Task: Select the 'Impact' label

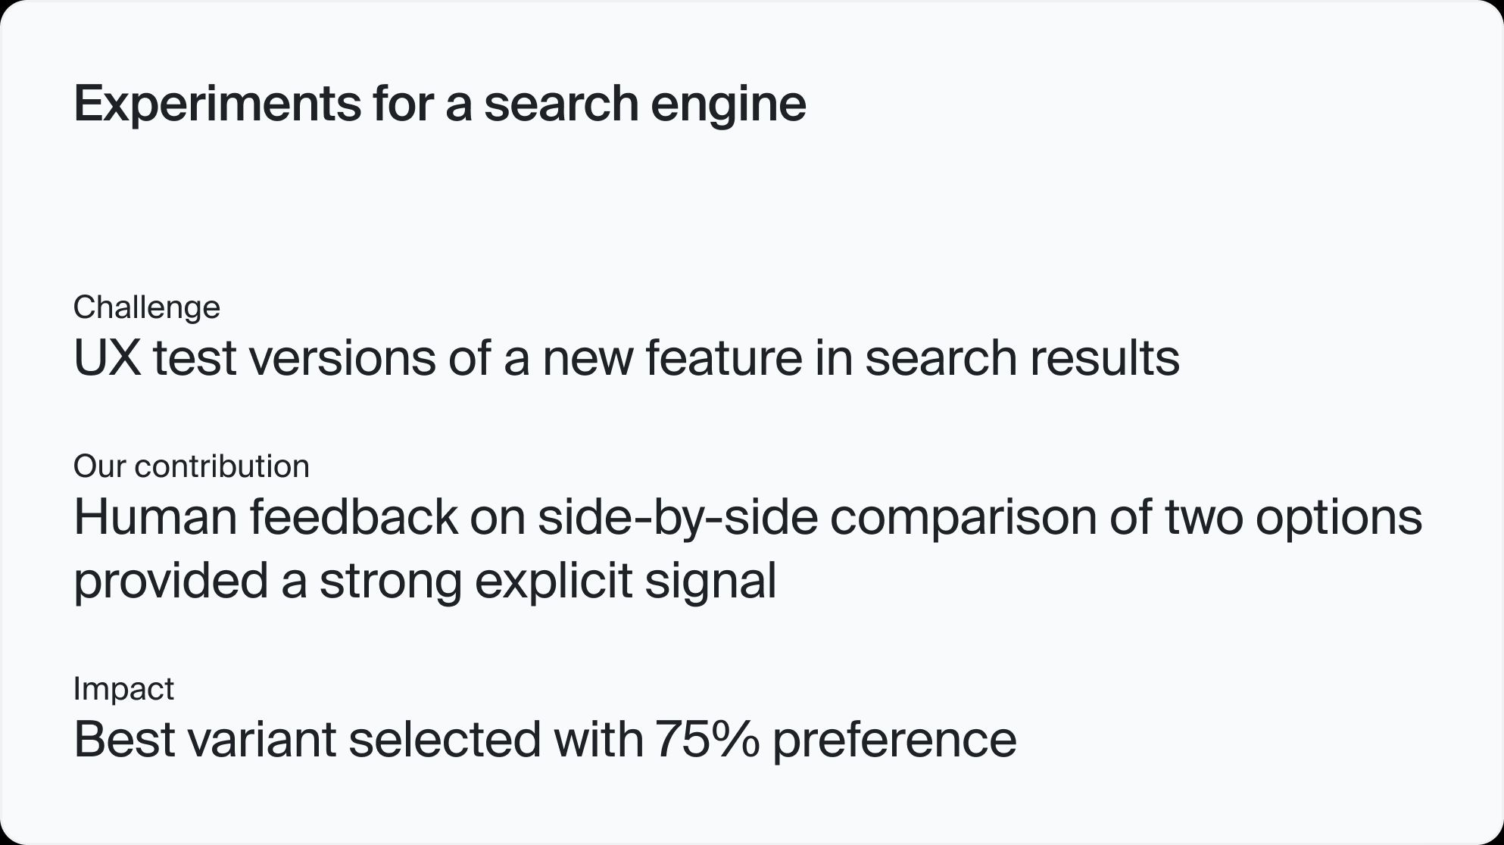Action: click(123, 689)
